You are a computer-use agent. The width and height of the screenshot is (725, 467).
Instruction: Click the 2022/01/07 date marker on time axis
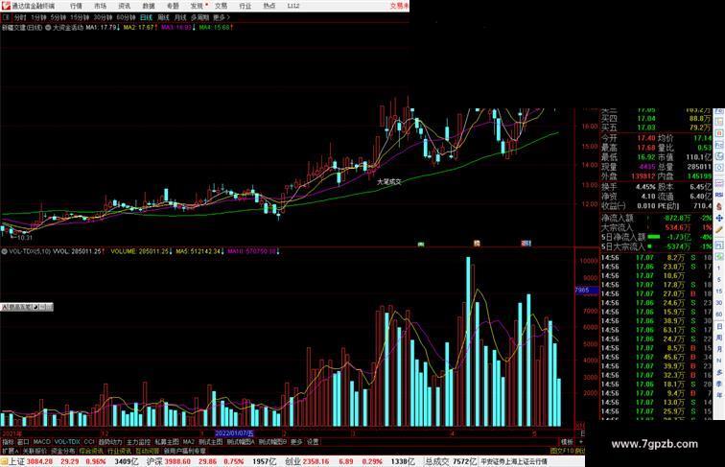[234, 433]
